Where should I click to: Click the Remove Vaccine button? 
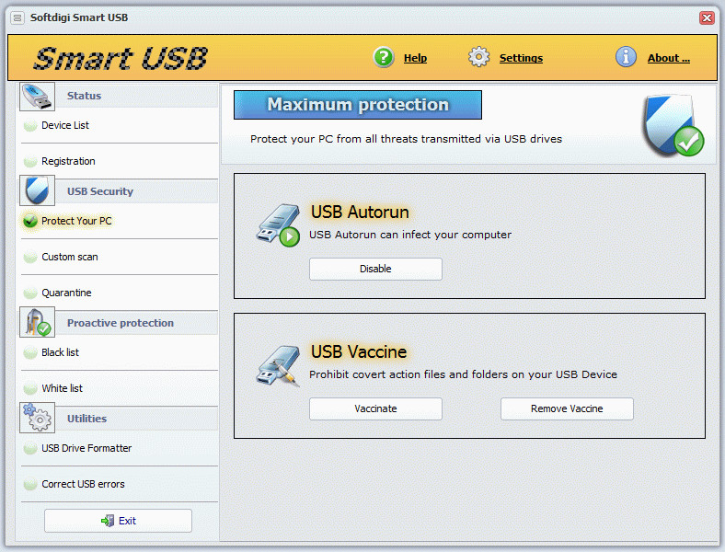tap(567, 409)
